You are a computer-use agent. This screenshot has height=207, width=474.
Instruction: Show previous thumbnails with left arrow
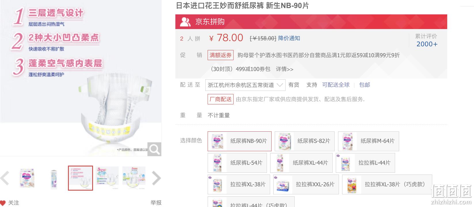click(5, 178)
